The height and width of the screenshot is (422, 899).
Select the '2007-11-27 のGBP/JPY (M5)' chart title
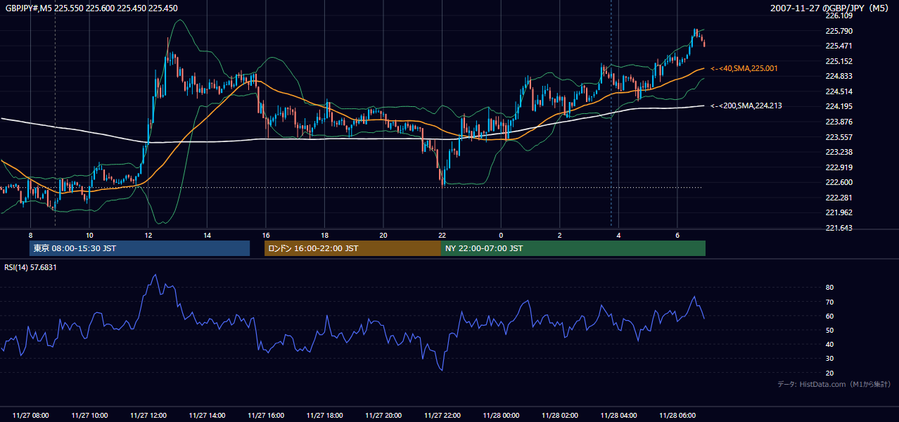coord(831,8)
